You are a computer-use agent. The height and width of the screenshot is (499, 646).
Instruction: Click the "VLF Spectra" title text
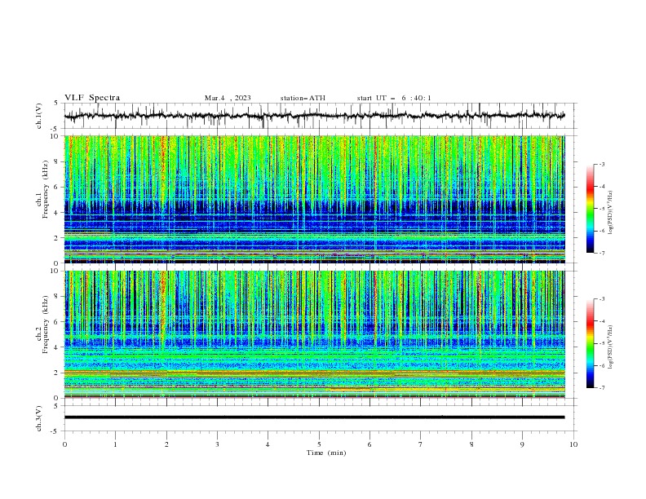click(92, 98)
